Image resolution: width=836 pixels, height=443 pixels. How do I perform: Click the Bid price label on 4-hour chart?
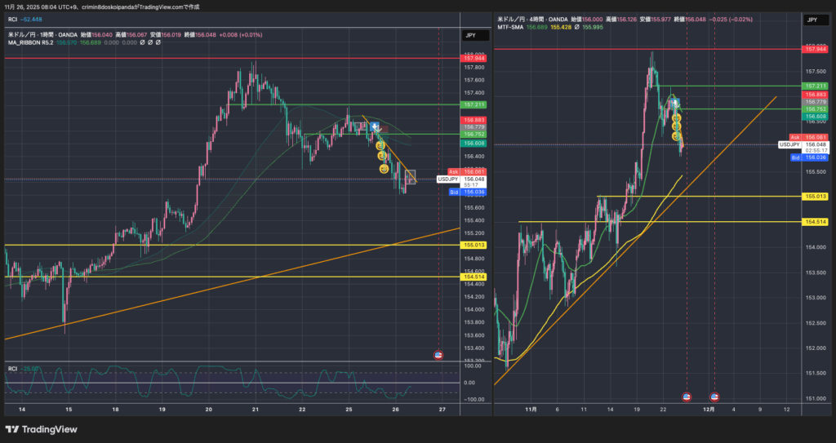(794, 157)
